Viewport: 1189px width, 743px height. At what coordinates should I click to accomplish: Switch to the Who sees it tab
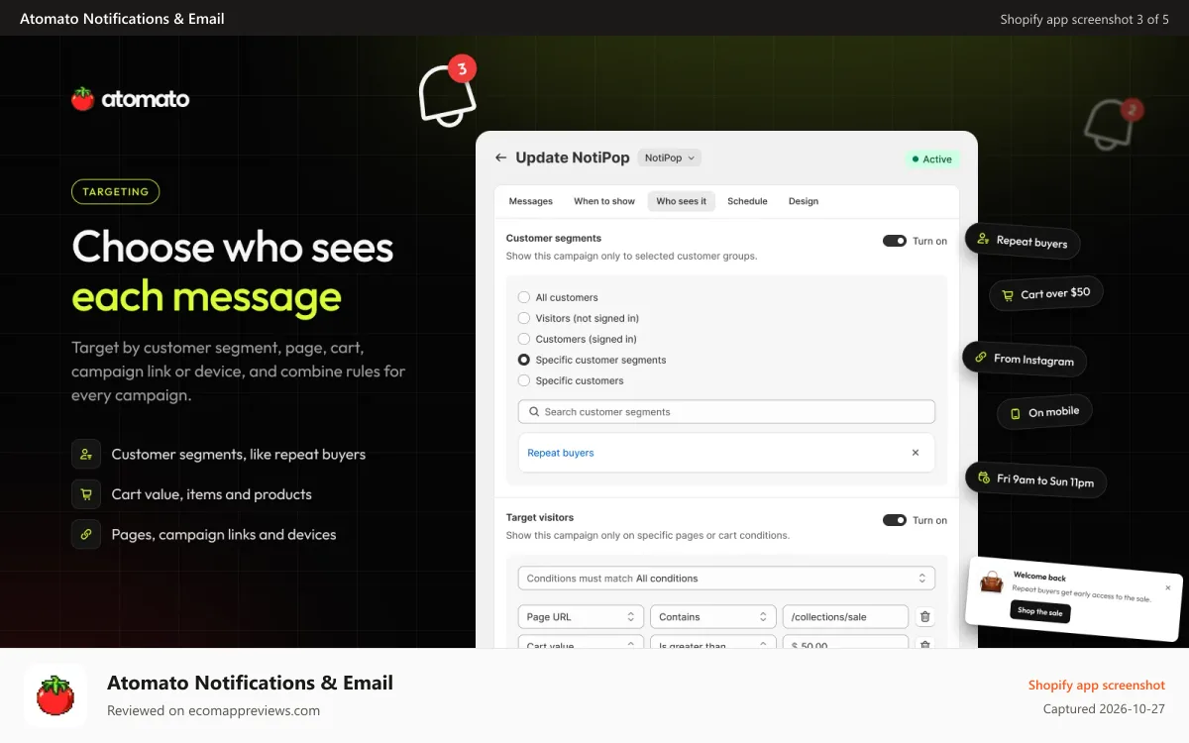[682, 201]
